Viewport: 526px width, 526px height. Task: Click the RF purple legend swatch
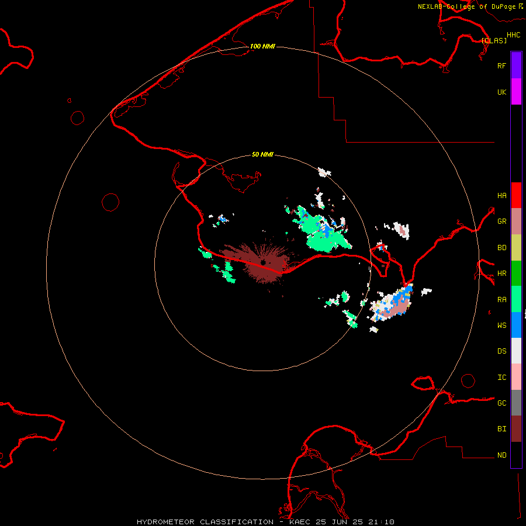516,65
